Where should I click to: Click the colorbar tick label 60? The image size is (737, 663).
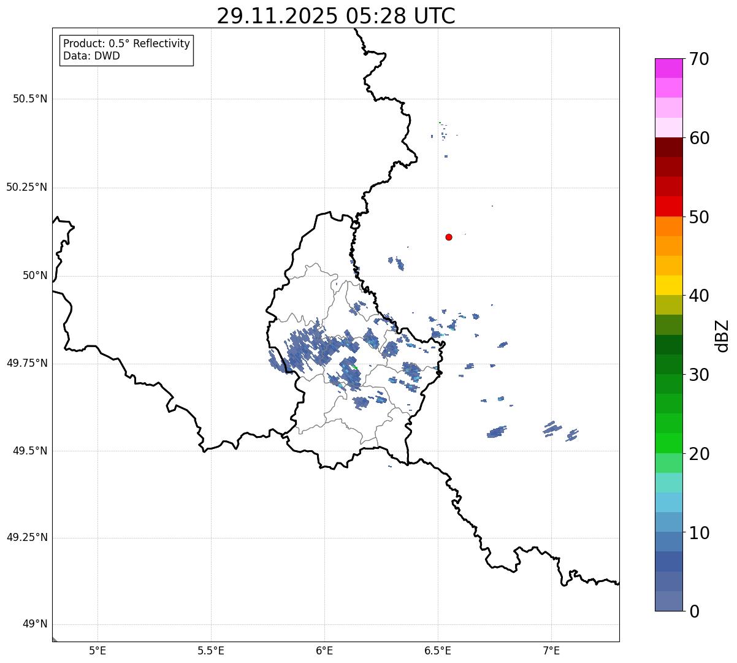[x=699, y=138]
